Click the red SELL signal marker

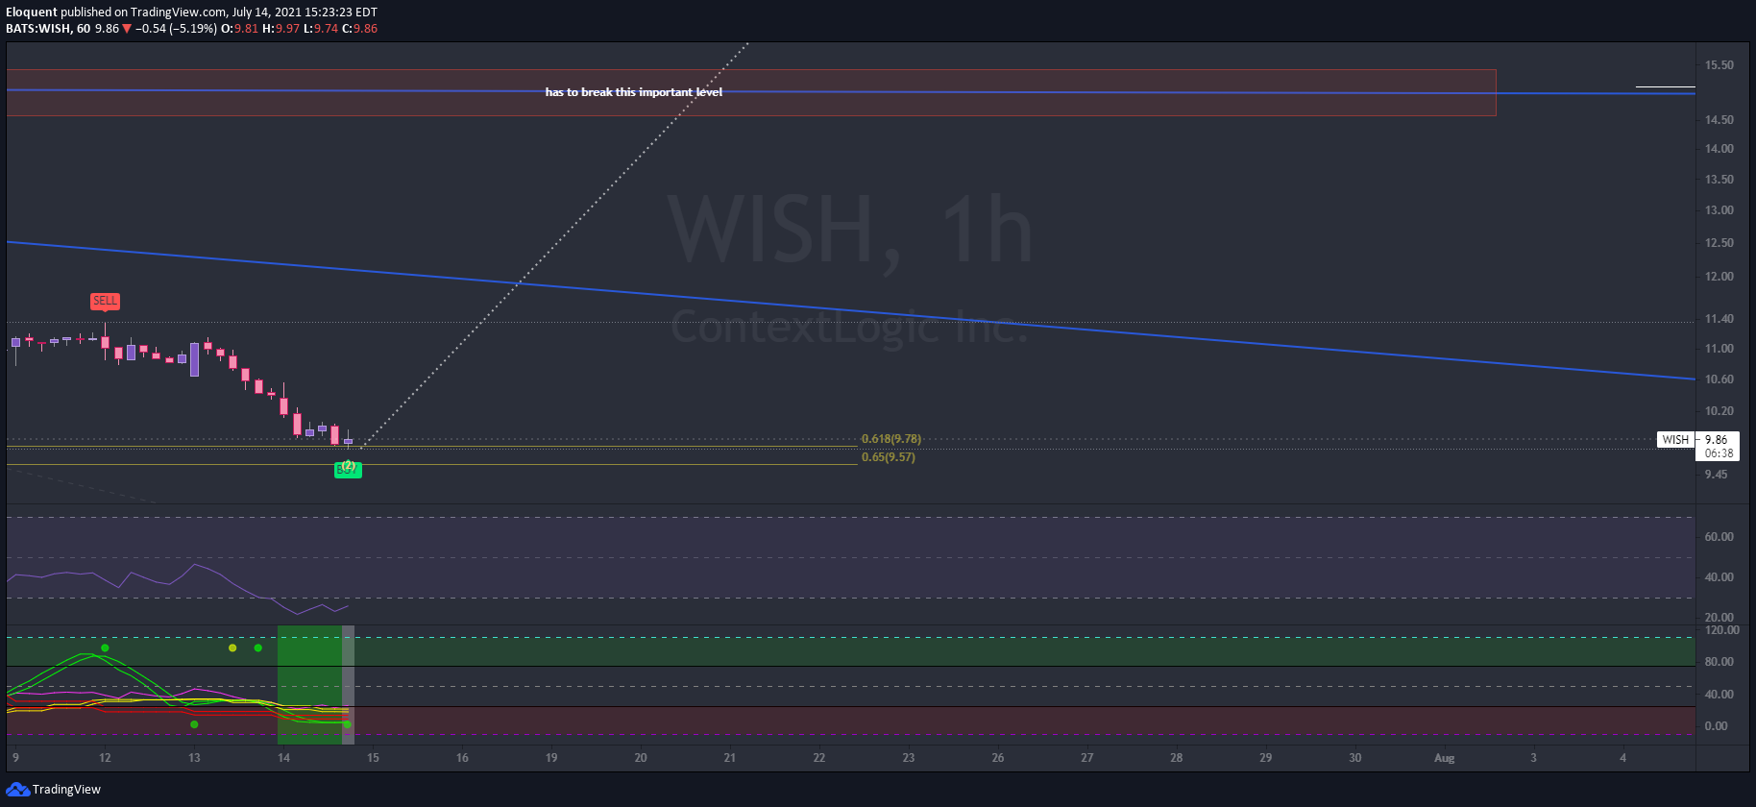105,301
